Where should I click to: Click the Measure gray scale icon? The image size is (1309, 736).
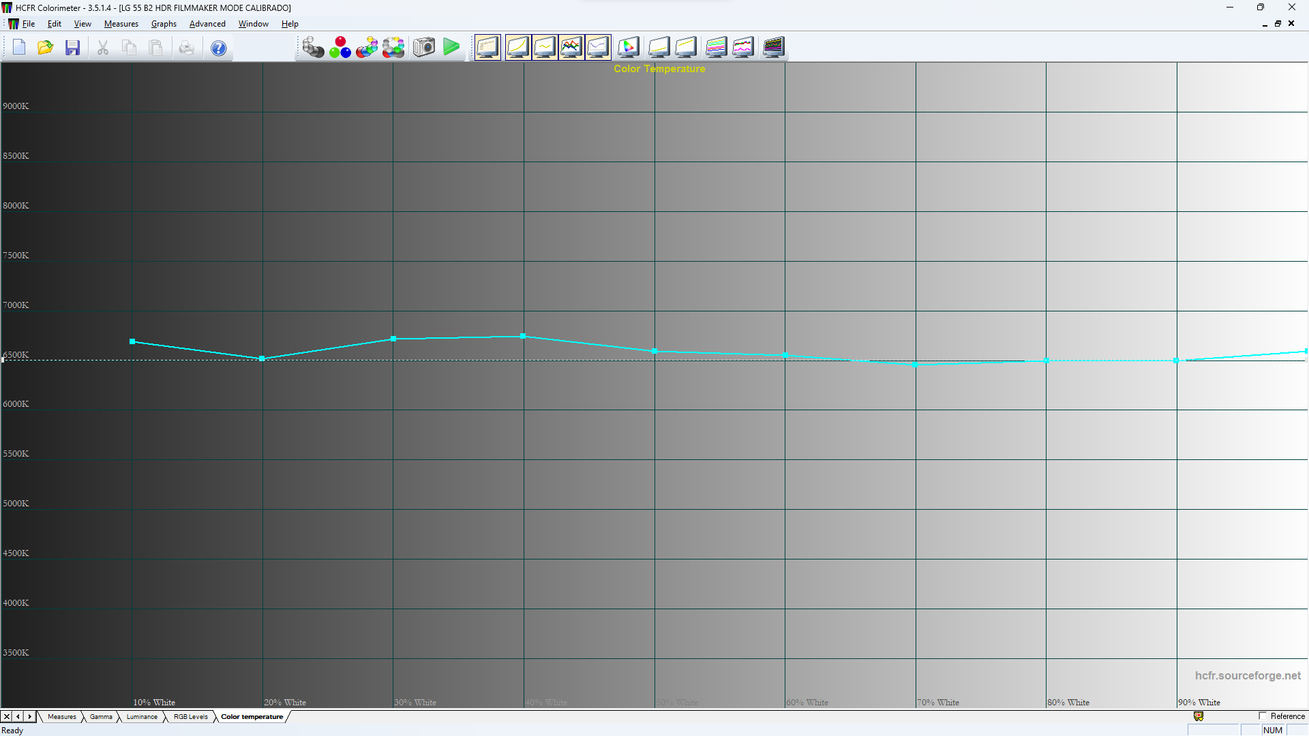click(x=313, y=48)
